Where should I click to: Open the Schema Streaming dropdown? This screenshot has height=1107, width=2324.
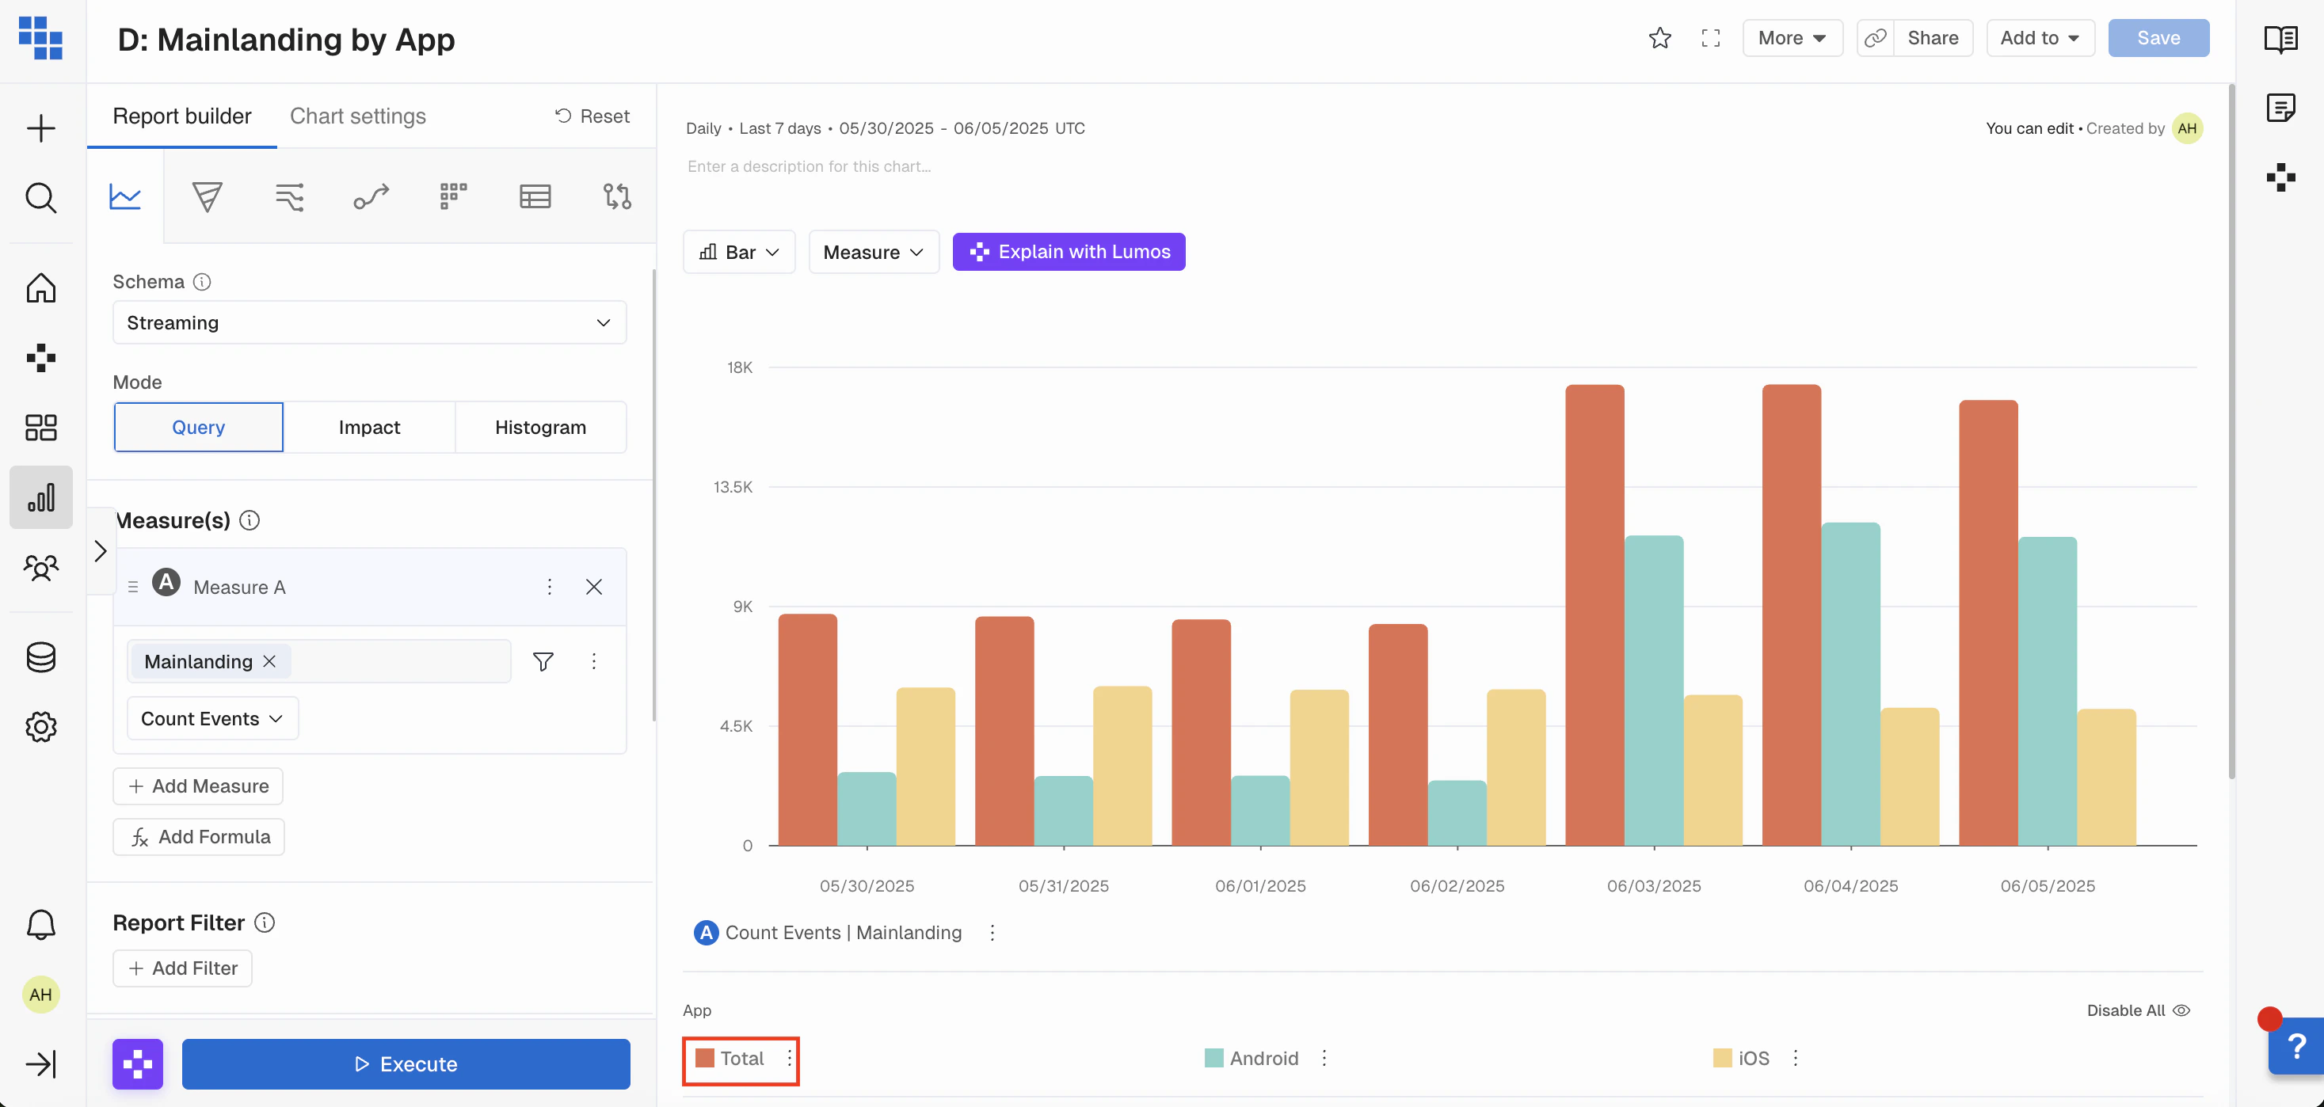[x=369, y=322]
